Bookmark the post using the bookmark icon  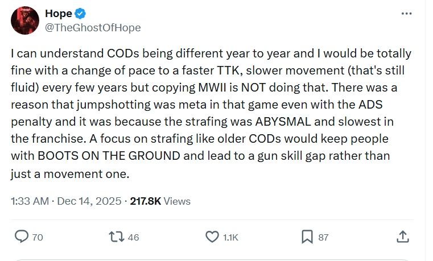coord(307,237)
